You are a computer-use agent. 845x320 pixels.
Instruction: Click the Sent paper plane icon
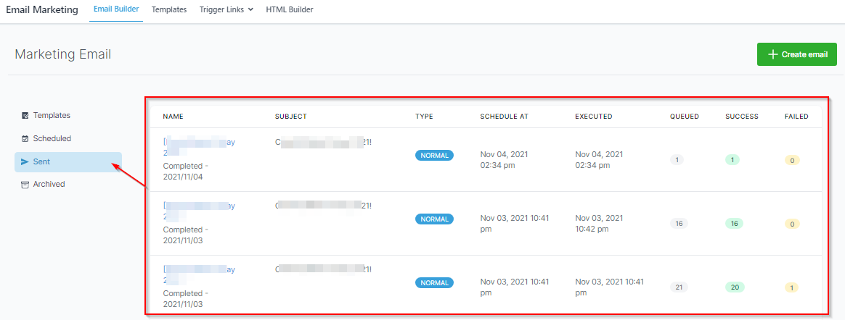click(25, 162)
